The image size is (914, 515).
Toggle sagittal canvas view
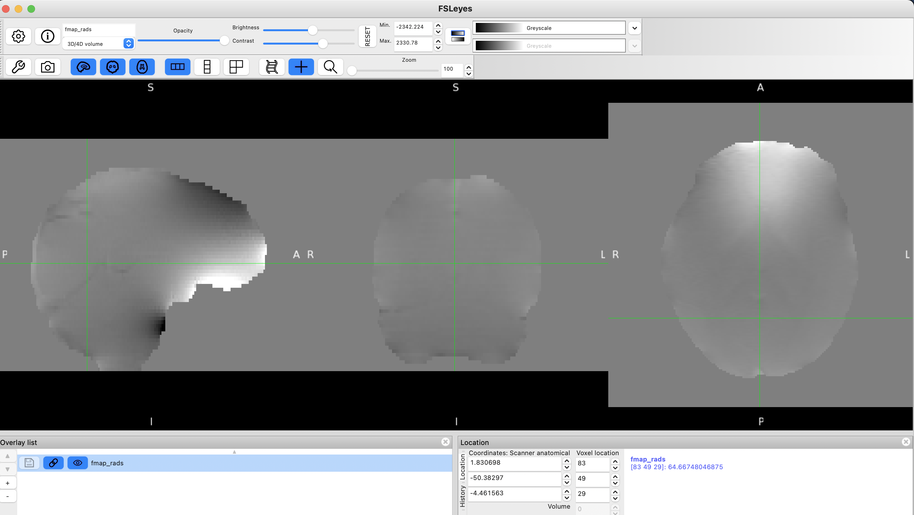point(83,67)
